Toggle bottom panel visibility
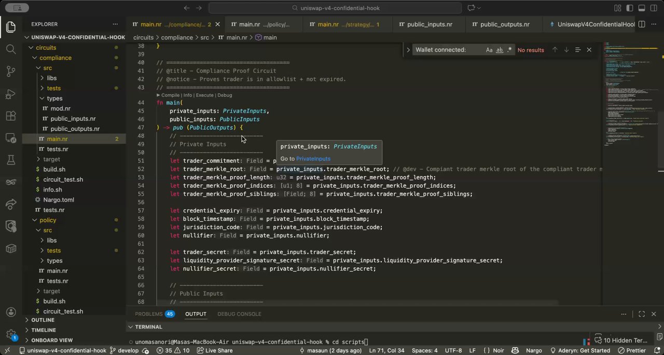This screenshot has width=664, height=355. (x=642, y=8)
